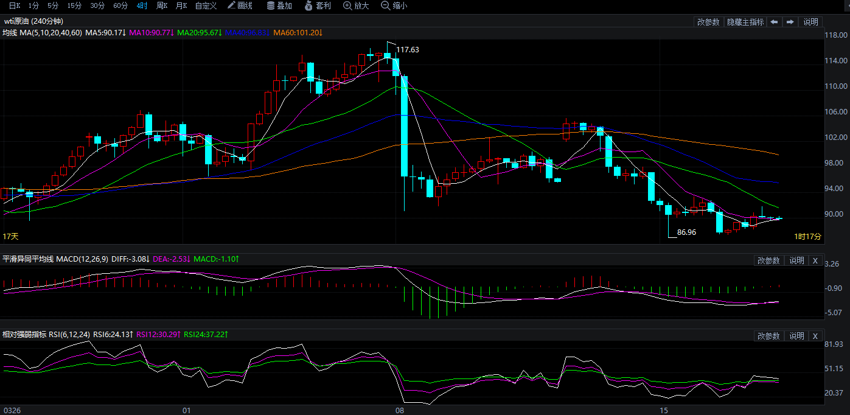Click the 86.96 low price label
Screen dimensions: 850x415
point(686,232)
